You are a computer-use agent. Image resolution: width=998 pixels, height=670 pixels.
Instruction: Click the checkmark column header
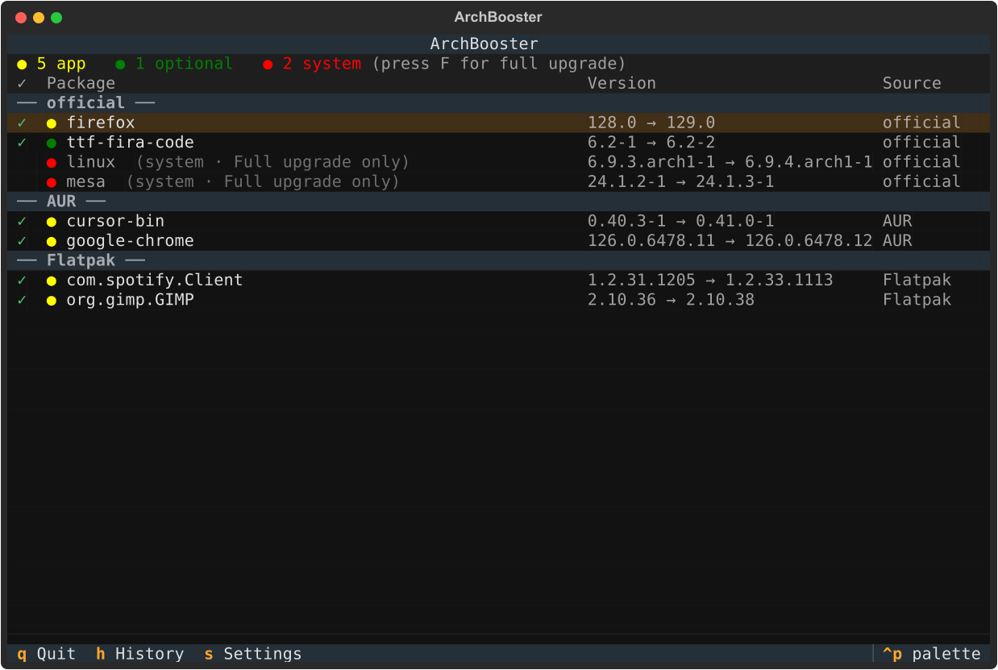click(22, 83)
